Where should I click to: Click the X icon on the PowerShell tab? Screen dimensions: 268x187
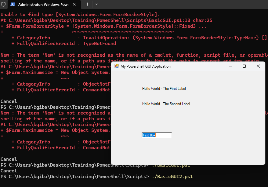click(74, 5)
